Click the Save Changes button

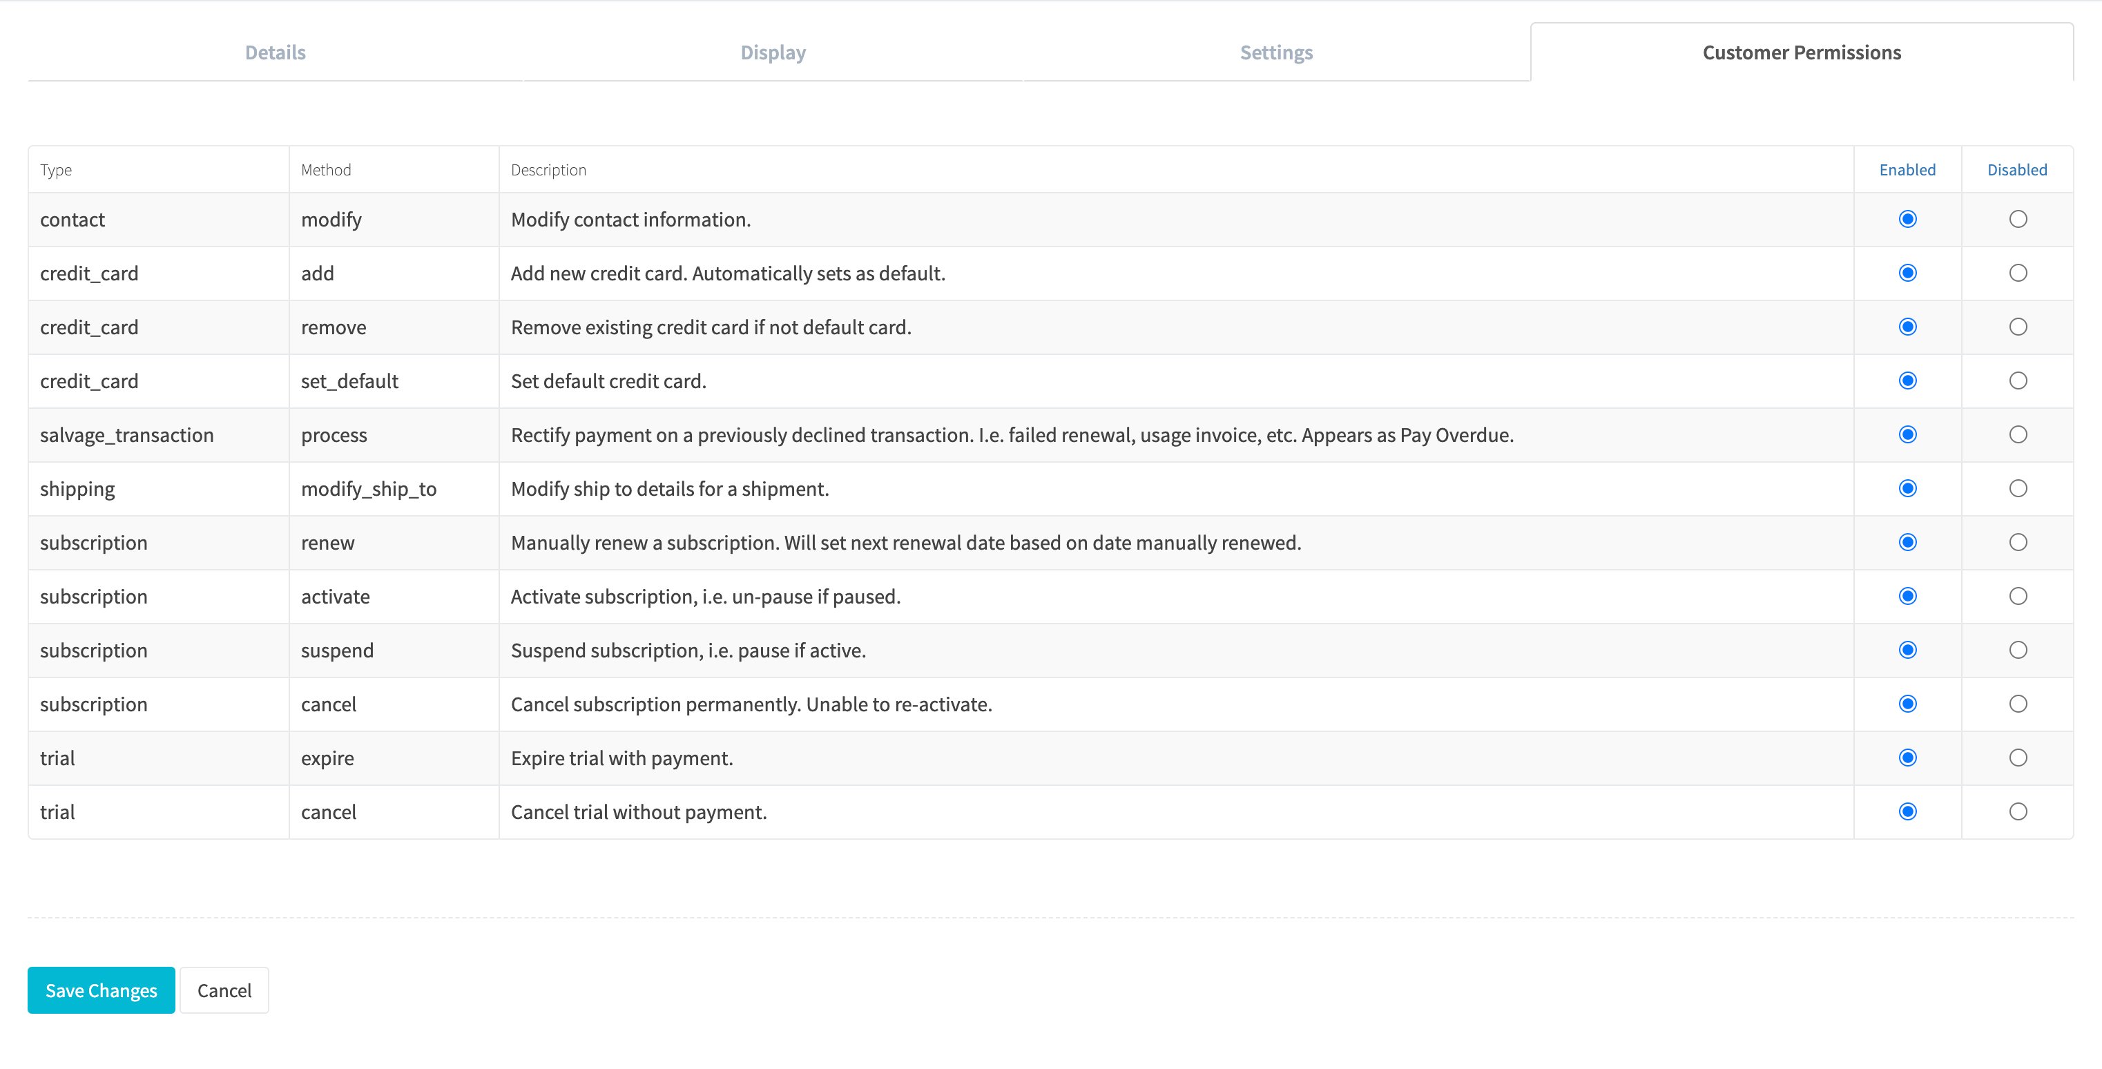point(102,990)
